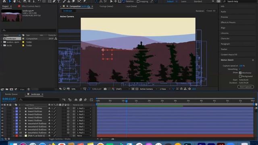Screen dimensions: 258x145
Task: Select the landscape timeline tab
Action: 35,94
